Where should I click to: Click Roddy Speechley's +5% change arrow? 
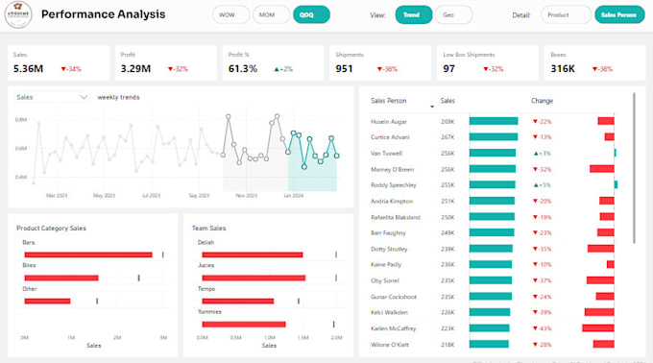[x=536, y=185]
